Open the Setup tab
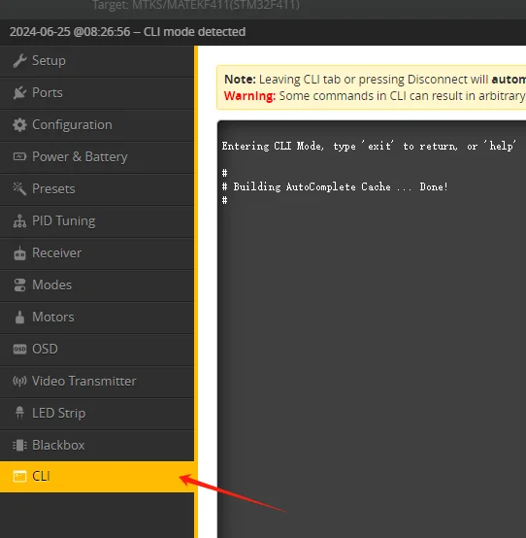This screenshot has width=526, height=538. coord(97,61)
